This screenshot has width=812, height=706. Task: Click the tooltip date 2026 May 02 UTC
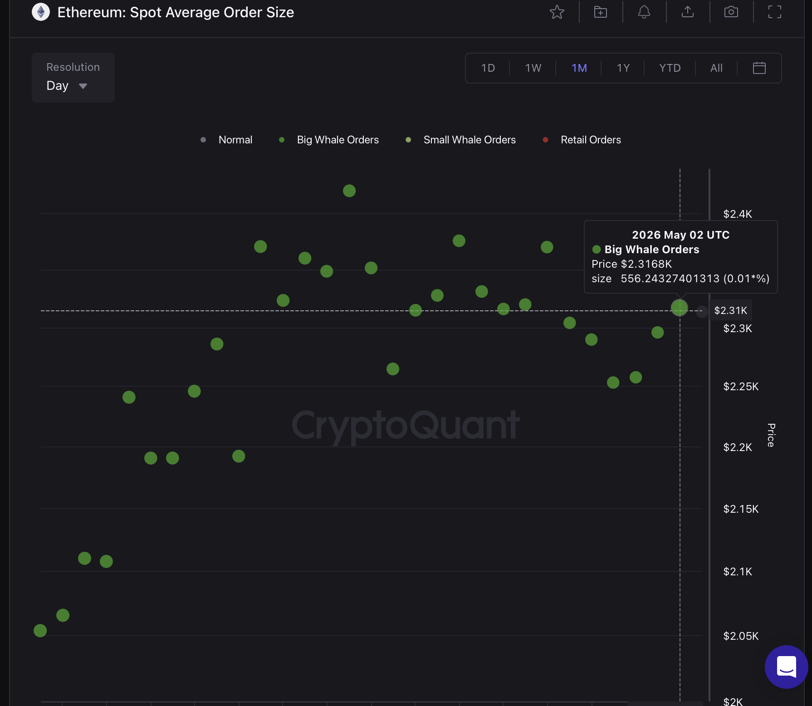[x=680, y=235]
